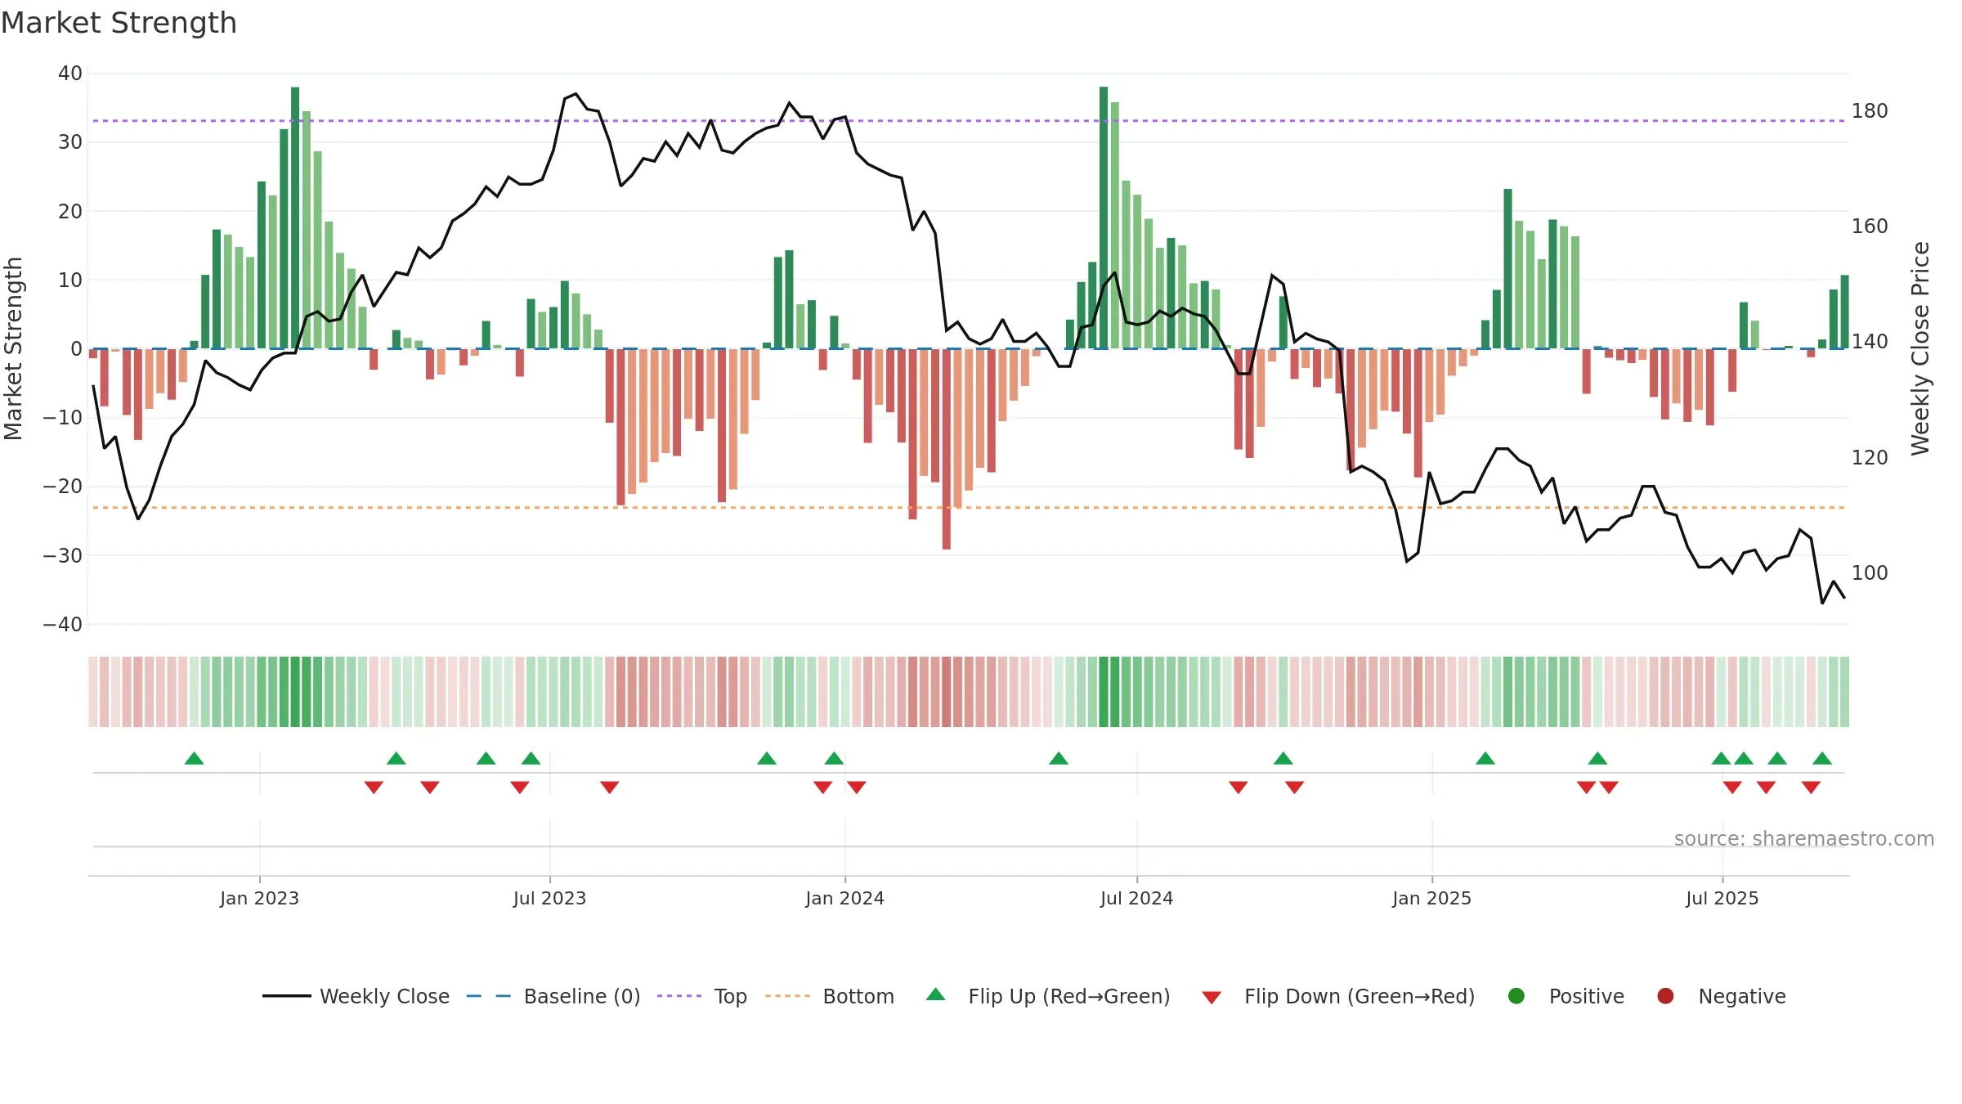Click the −40 strength axis tick label

pos(63,624)
